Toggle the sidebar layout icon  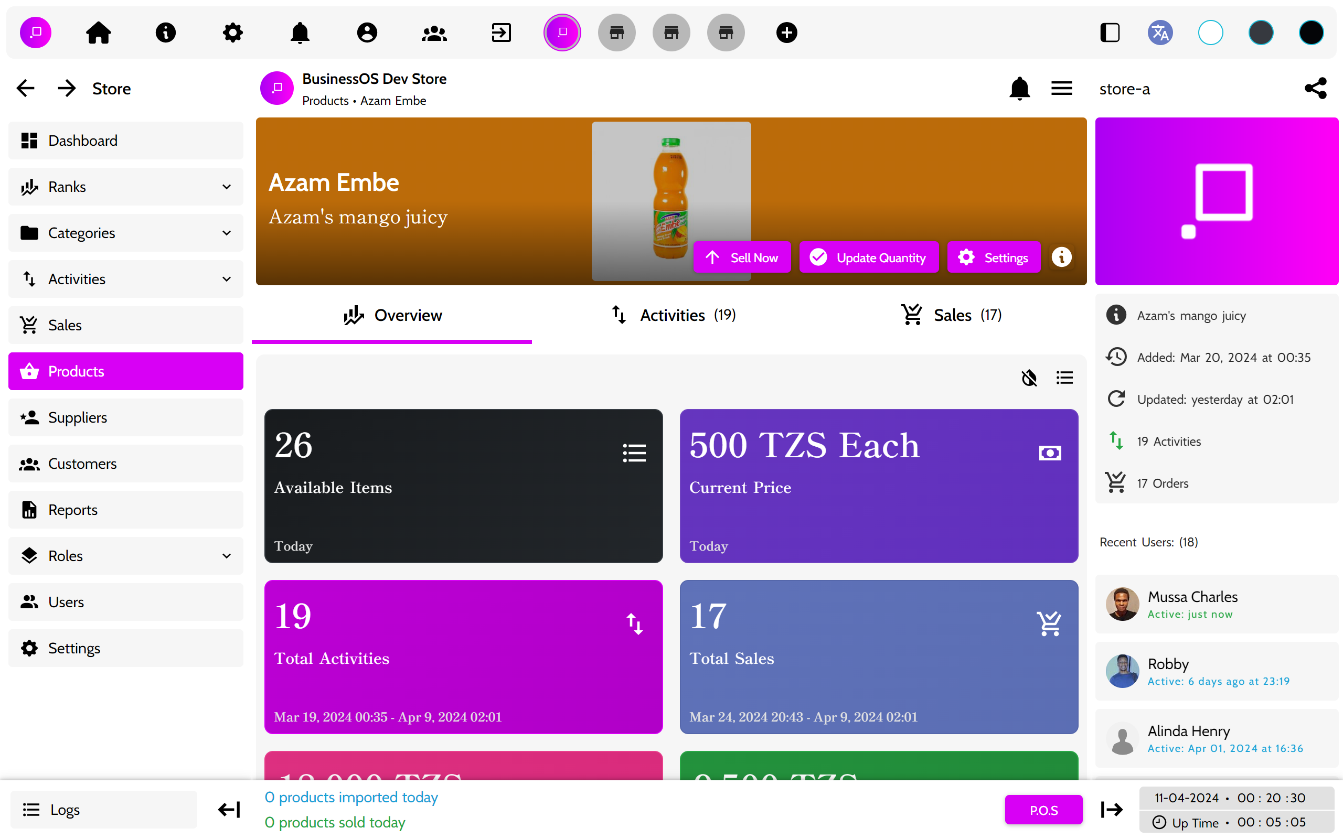pos(1110,33)
